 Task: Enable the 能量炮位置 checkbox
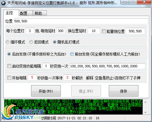[104, 31]
